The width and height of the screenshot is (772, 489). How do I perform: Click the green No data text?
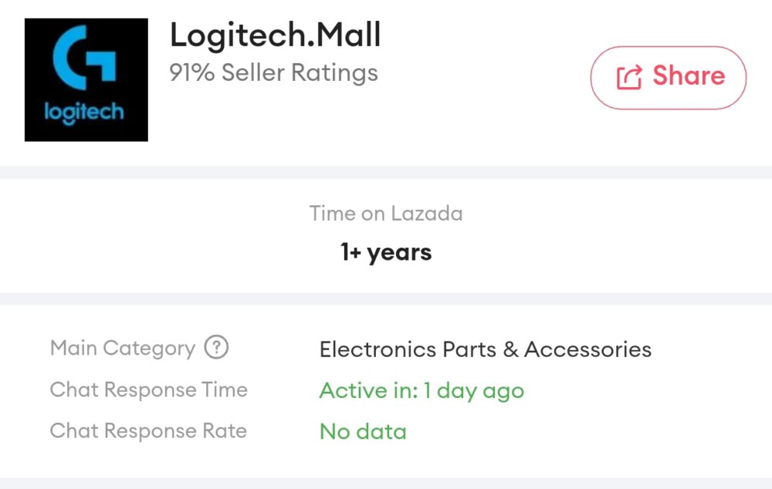pos(363,431)
